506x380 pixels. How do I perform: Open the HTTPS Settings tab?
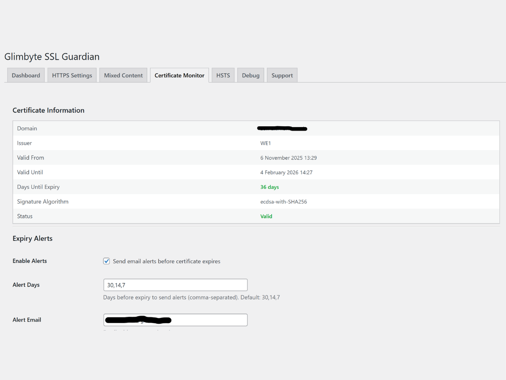coord(72,75)
